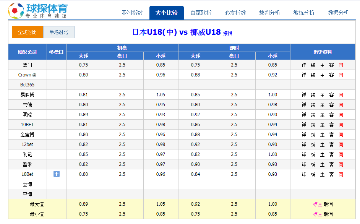360x224 pixels.
Task: Switch to 半场对比 view
Action: [x=59, y=32]
